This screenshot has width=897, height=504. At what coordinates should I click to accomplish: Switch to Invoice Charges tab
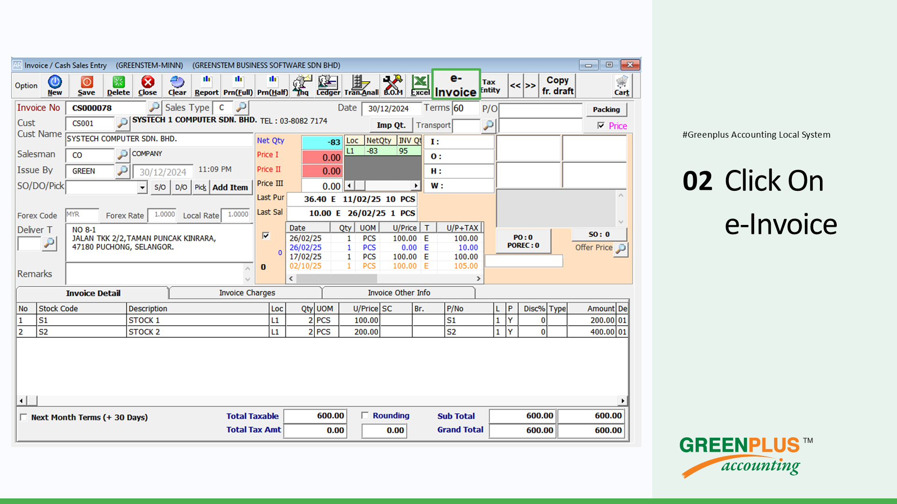click(x=247, y=293)
